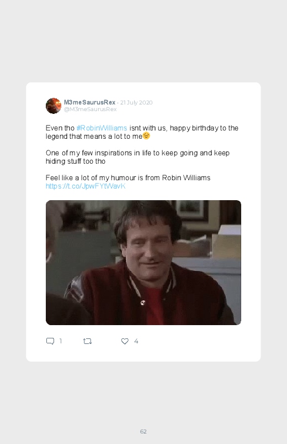Click the page number 62
Viewport: 287px width, 444px height.
(143, 431)
